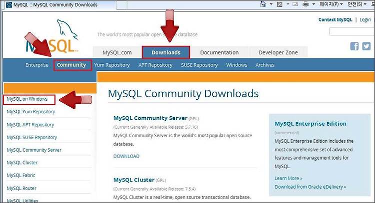Open the Developer Zone tab
Screen dimensions: 375x203
point(278,52)
